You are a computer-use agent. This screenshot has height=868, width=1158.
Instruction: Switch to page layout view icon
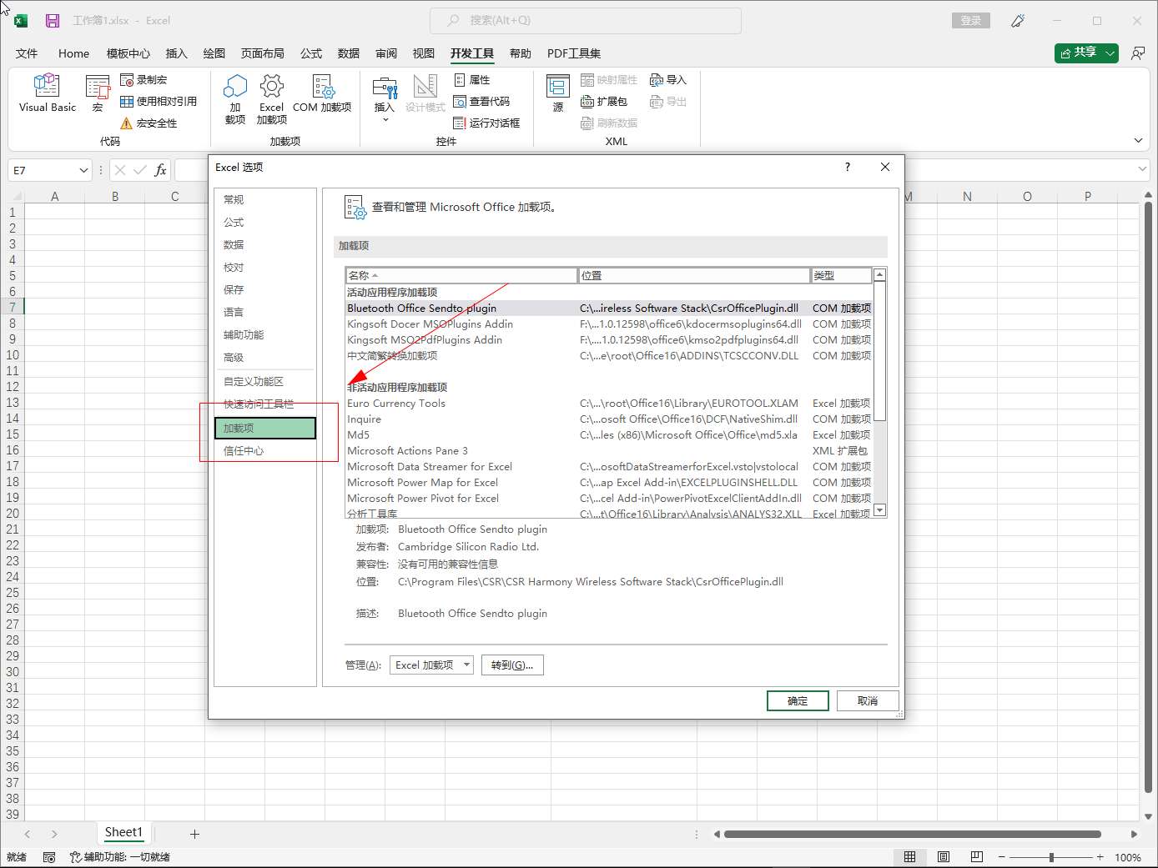(944, 857)
